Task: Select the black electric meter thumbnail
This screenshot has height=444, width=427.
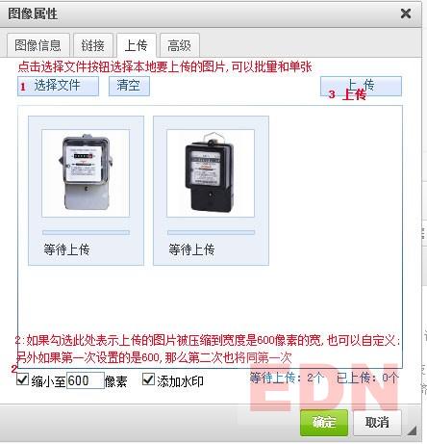Action: pos(211,173)
